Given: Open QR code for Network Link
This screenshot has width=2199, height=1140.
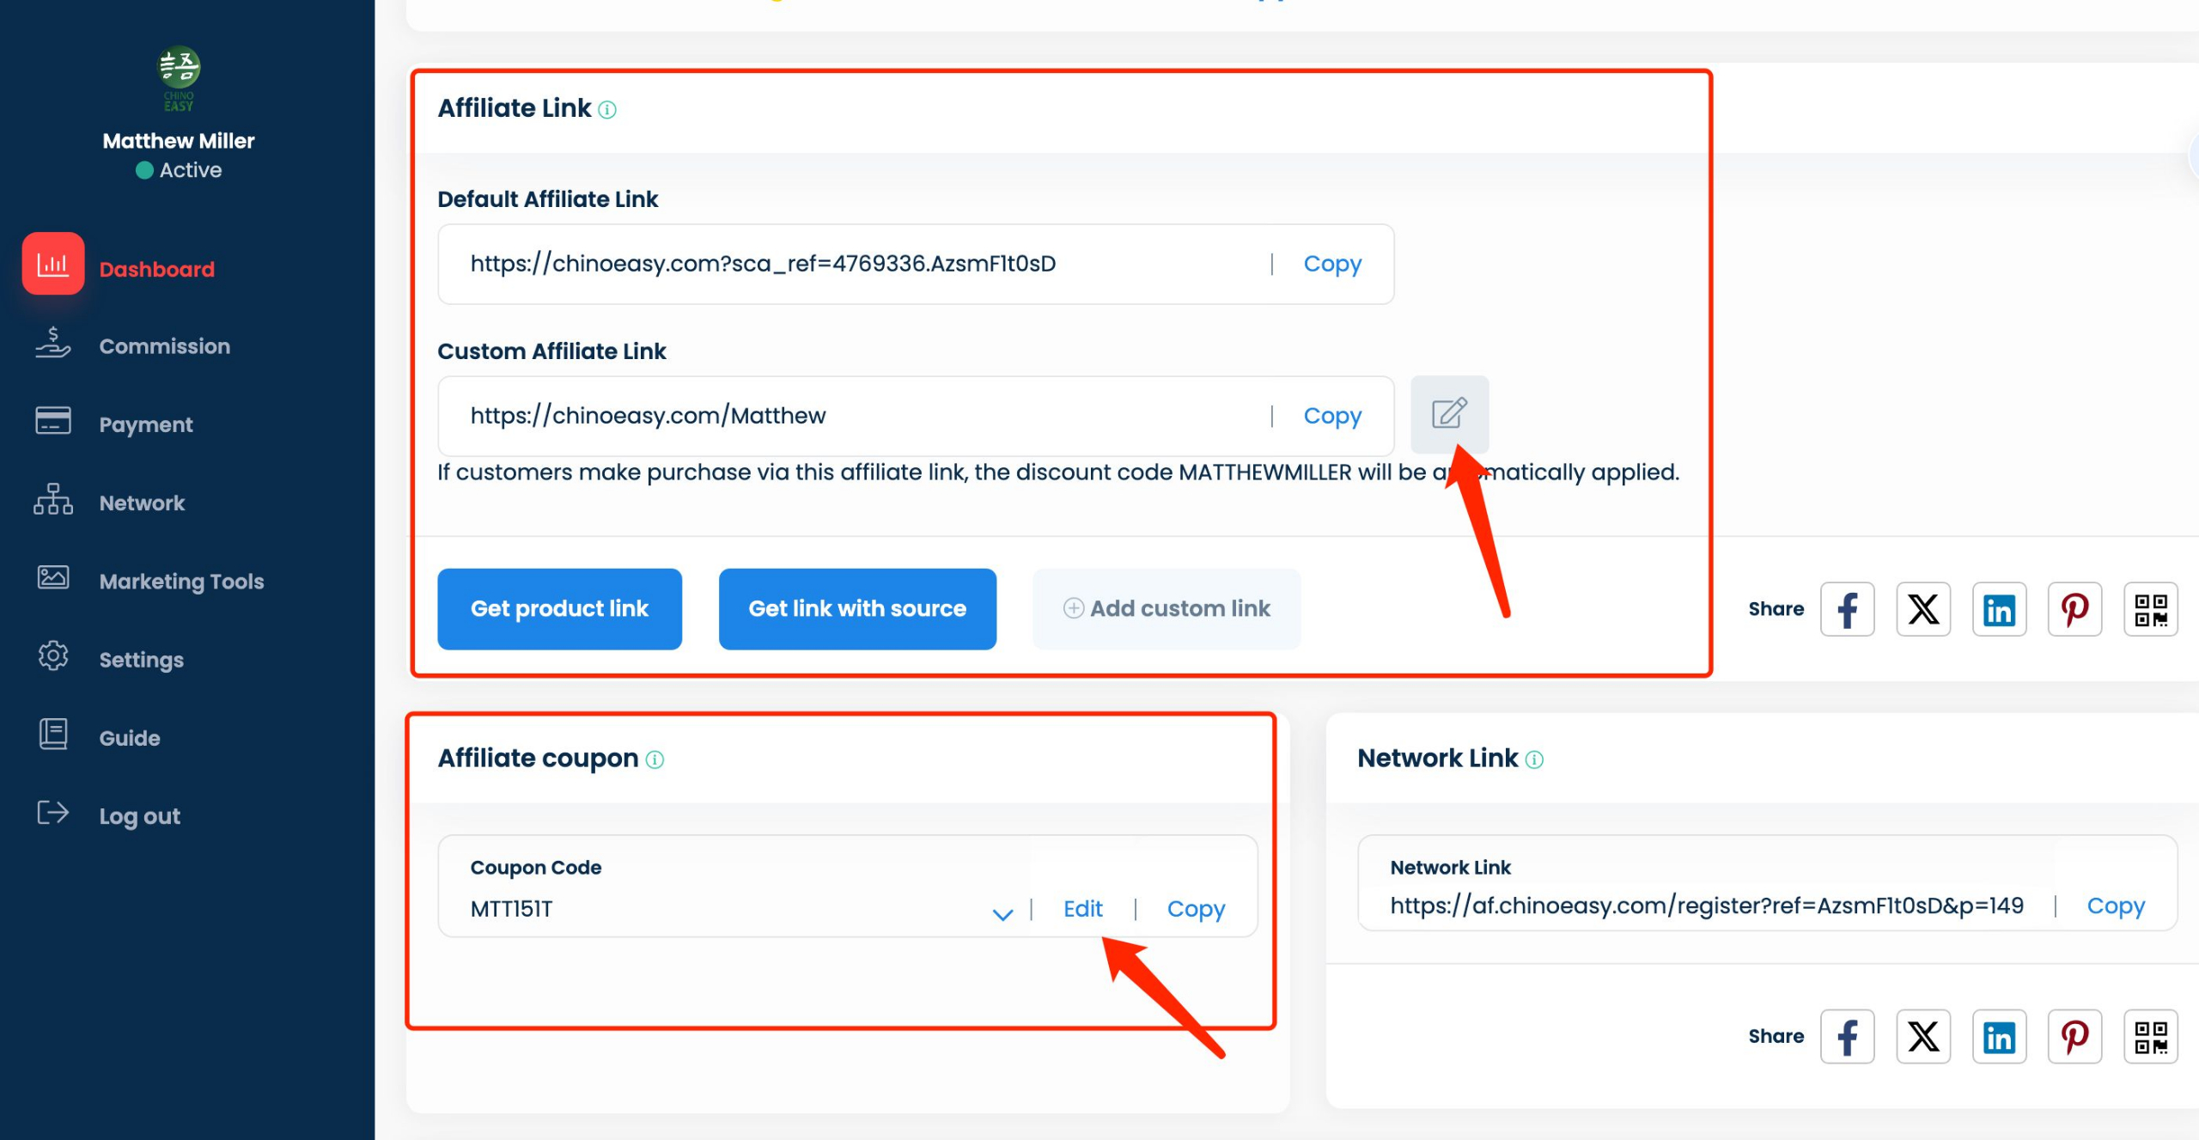Looking at the screenshot, I should coord(2150,1036).
